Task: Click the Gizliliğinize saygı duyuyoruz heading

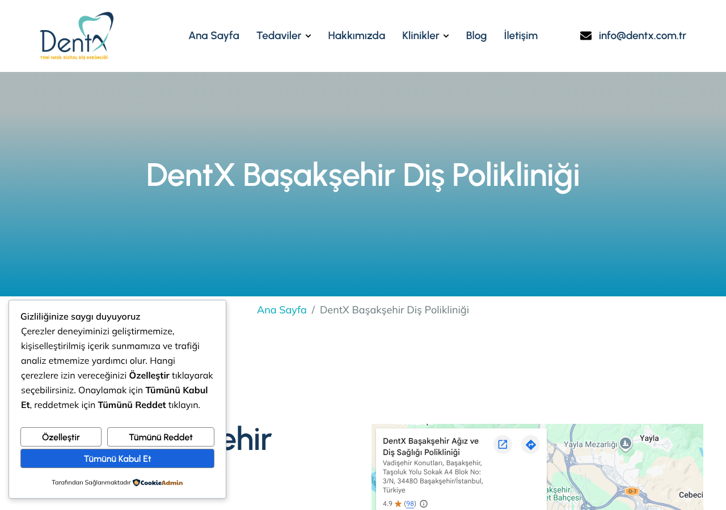Action: (81, 316)
